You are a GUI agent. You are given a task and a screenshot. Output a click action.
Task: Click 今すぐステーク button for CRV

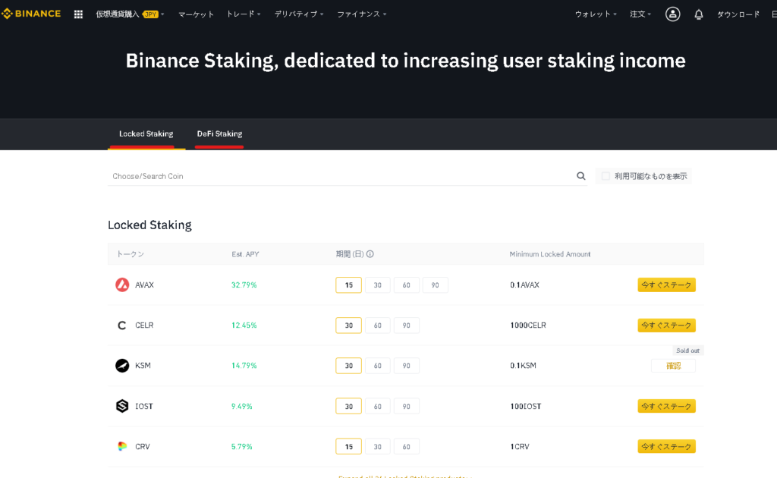click(x=666, y=446)
